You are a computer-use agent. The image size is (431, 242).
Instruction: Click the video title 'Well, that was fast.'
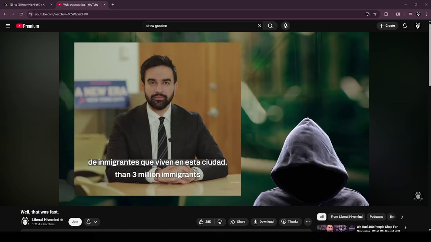pyautogui.click(x=40, y=212)
